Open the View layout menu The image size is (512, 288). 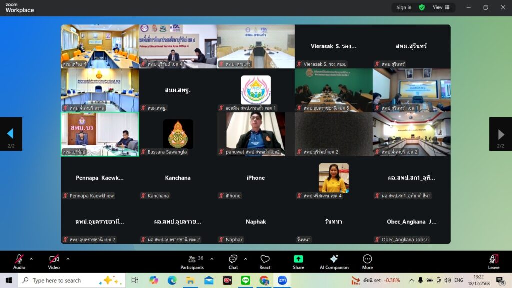441,7
